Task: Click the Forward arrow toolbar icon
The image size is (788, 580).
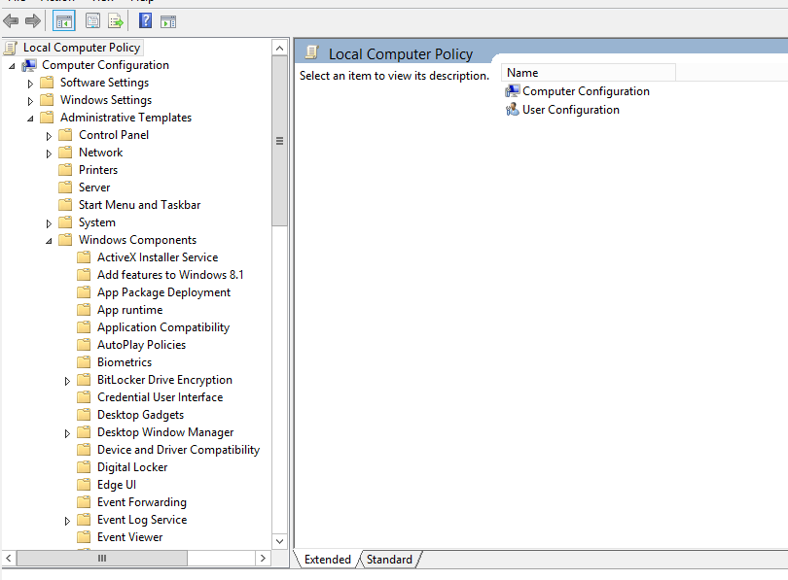Action: tap(33, 21)
